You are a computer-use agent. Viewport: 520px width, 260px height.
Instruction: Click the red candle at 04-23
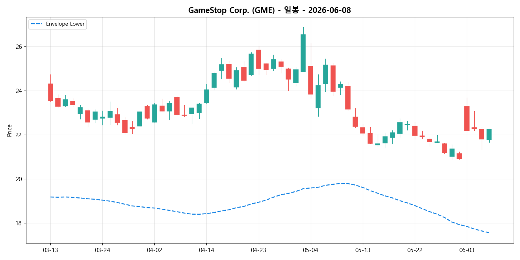pos(258,59)
